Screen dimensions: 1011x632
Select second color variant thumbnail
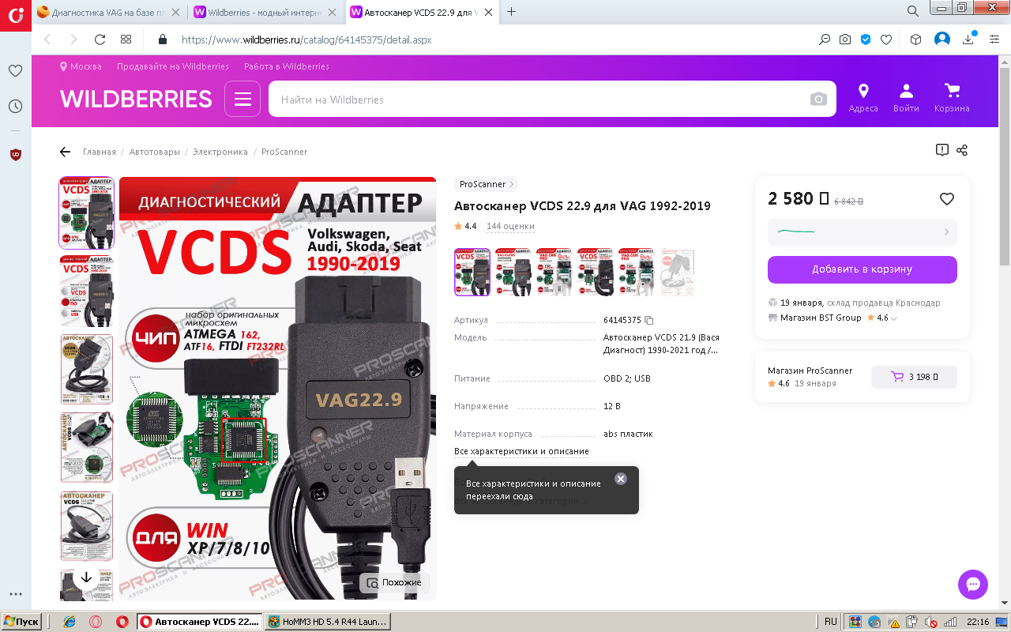(x=513, y=272)
